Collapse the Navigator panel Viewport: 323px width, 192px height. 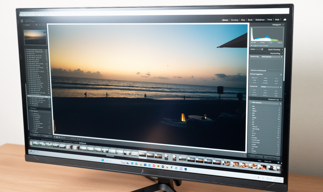point(24,25)
